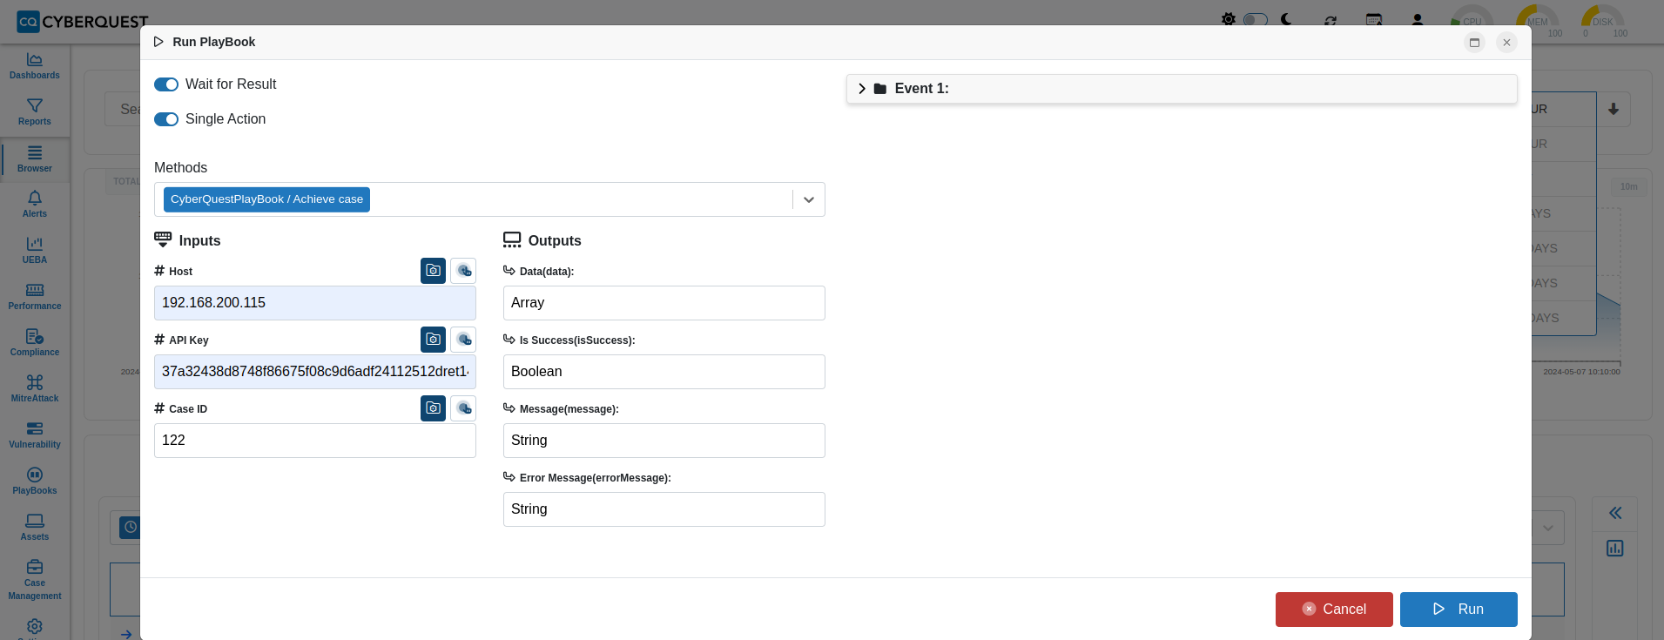Viewport: 1664px width, 640px height.
Task: Open MitreAttack in the sidebar
Action: (35, 389)
